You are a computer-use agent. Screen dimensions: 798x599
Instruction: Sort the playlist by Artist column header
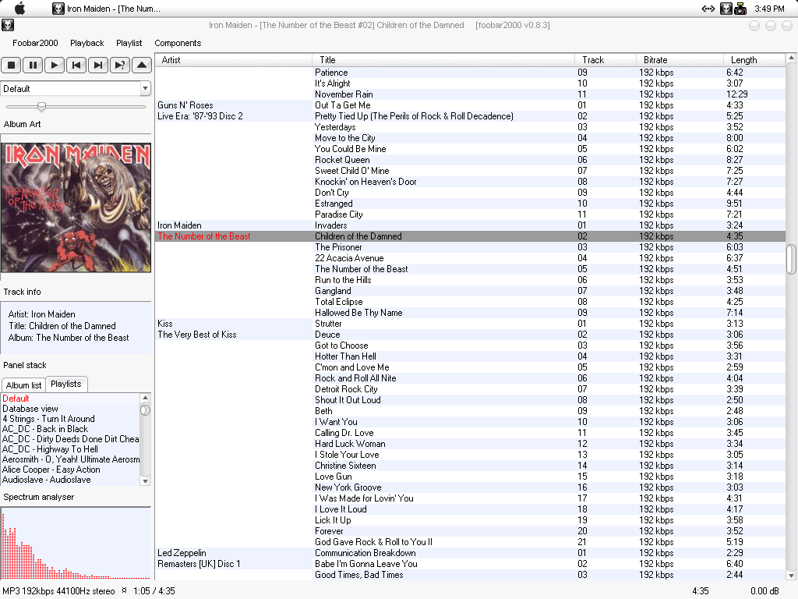coord(171,60)
